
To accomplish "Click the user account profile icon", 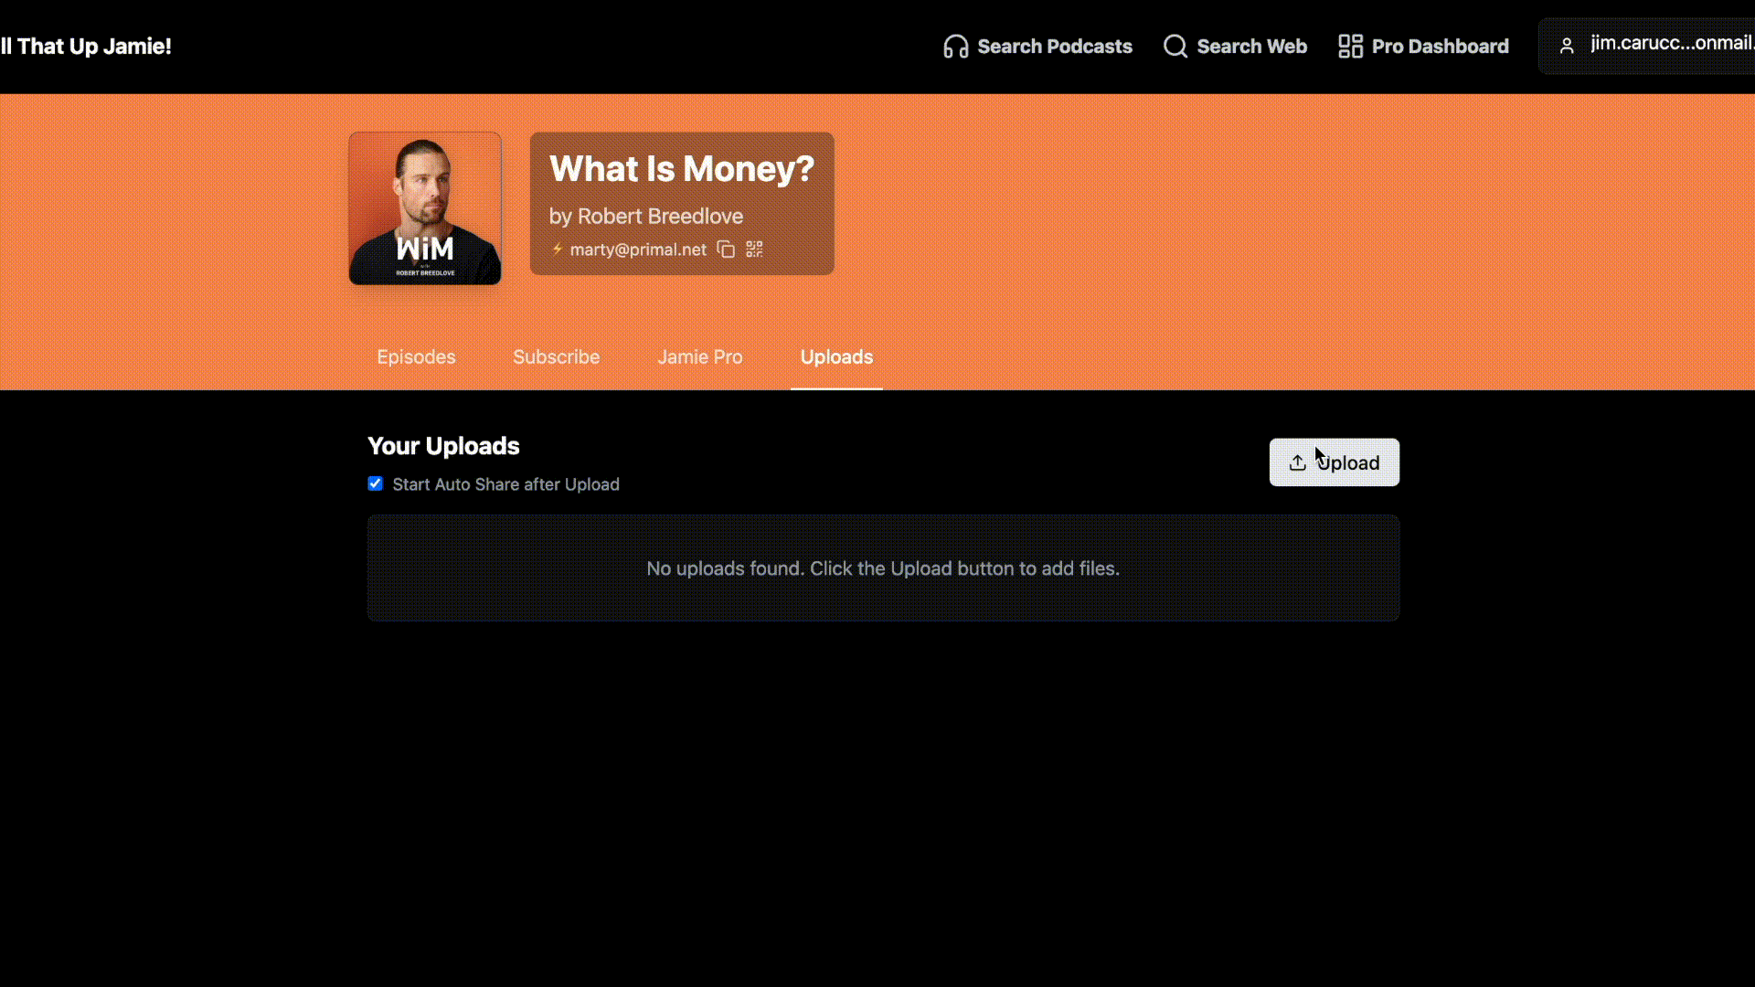I will [x=1567, y=46].
